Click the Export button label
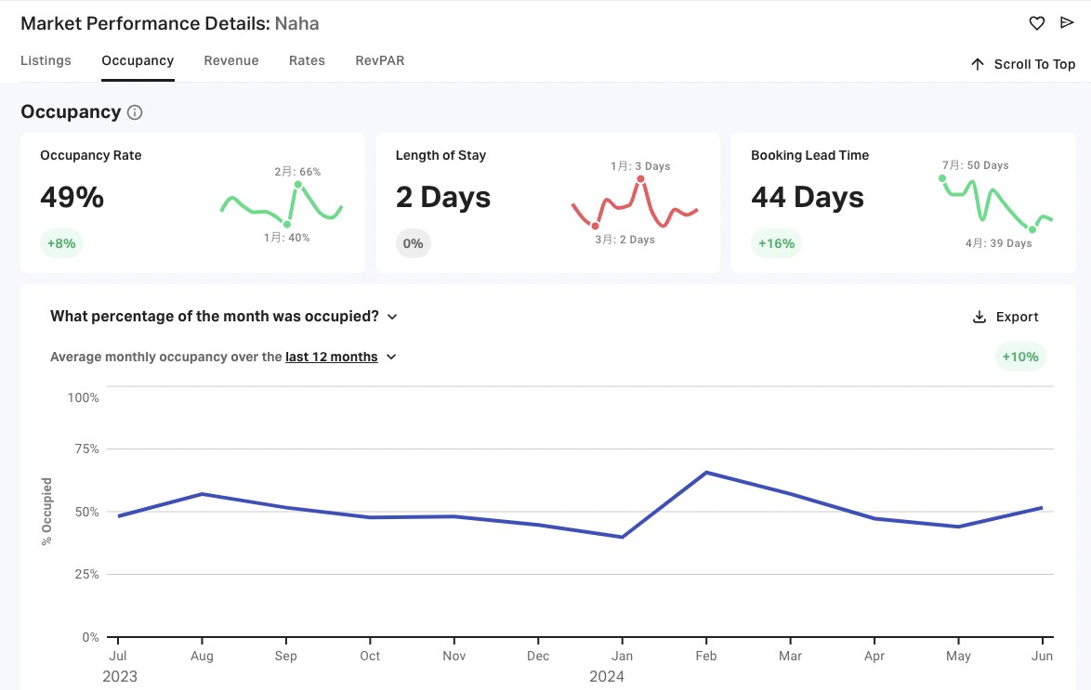This screenshot has width=1091, height=690. [1018, 317]
